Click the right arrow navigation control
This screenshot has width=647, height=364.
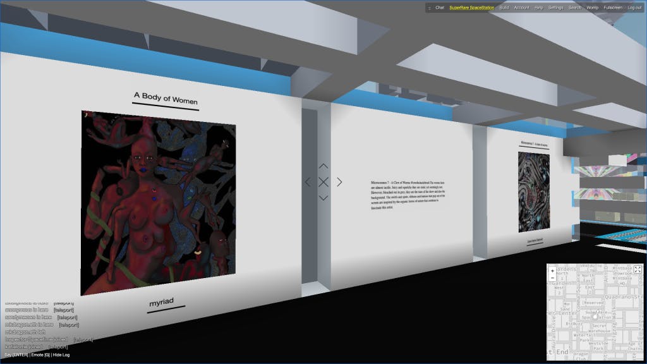339,182
